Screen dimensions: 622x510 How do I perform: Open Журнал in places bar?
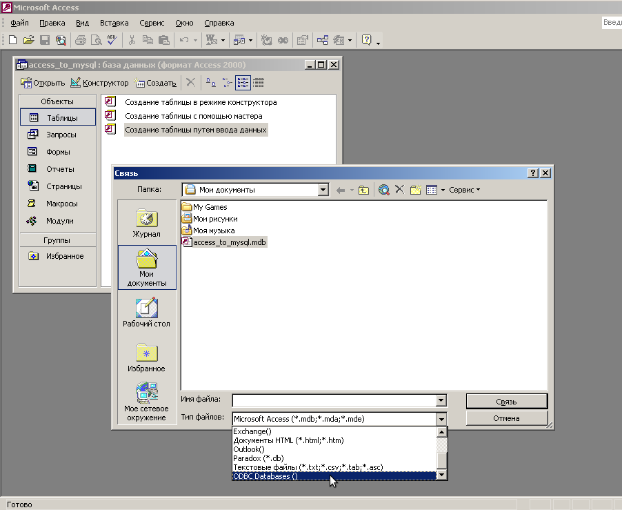coord(147,223)
